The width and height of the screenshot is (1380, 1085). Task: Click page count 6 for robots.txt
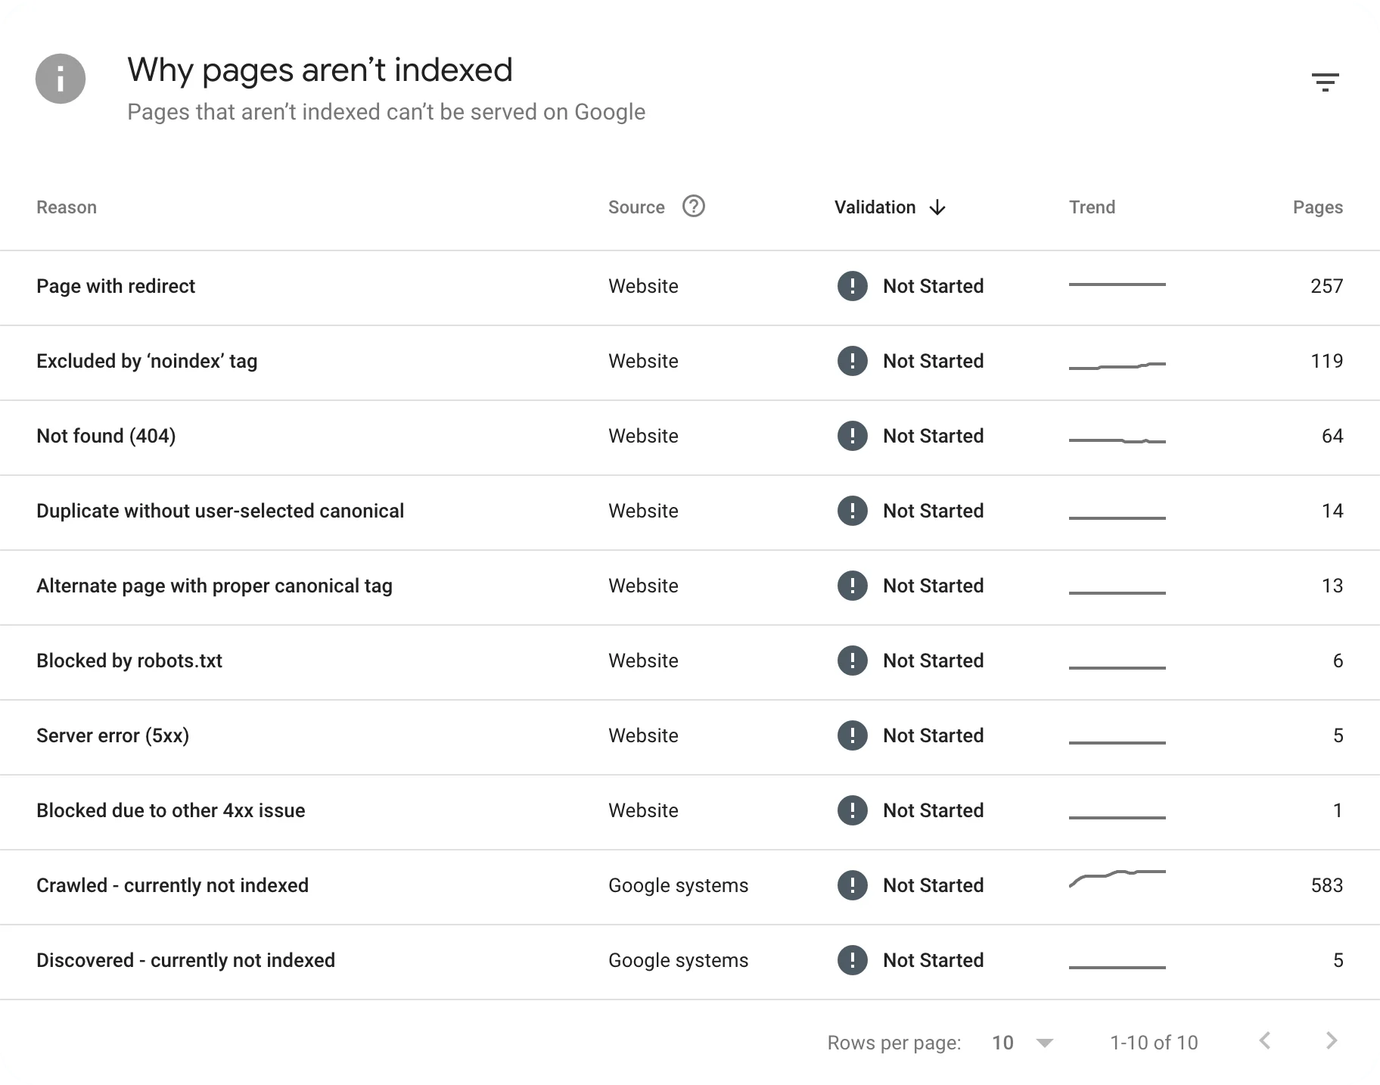[x=1338, y=661]
